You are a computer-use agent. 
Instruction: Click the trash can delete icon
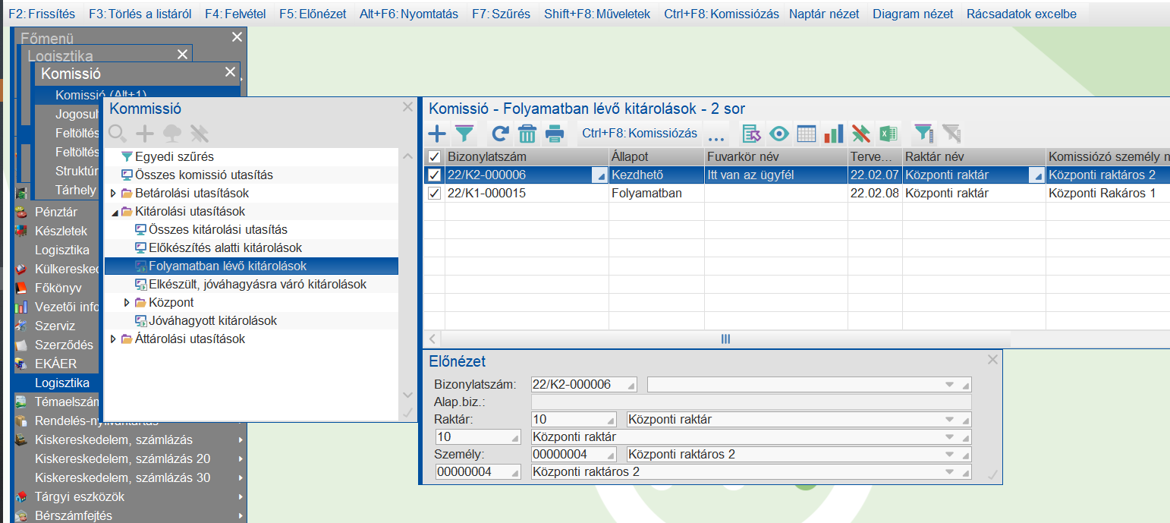pos(527,134)
